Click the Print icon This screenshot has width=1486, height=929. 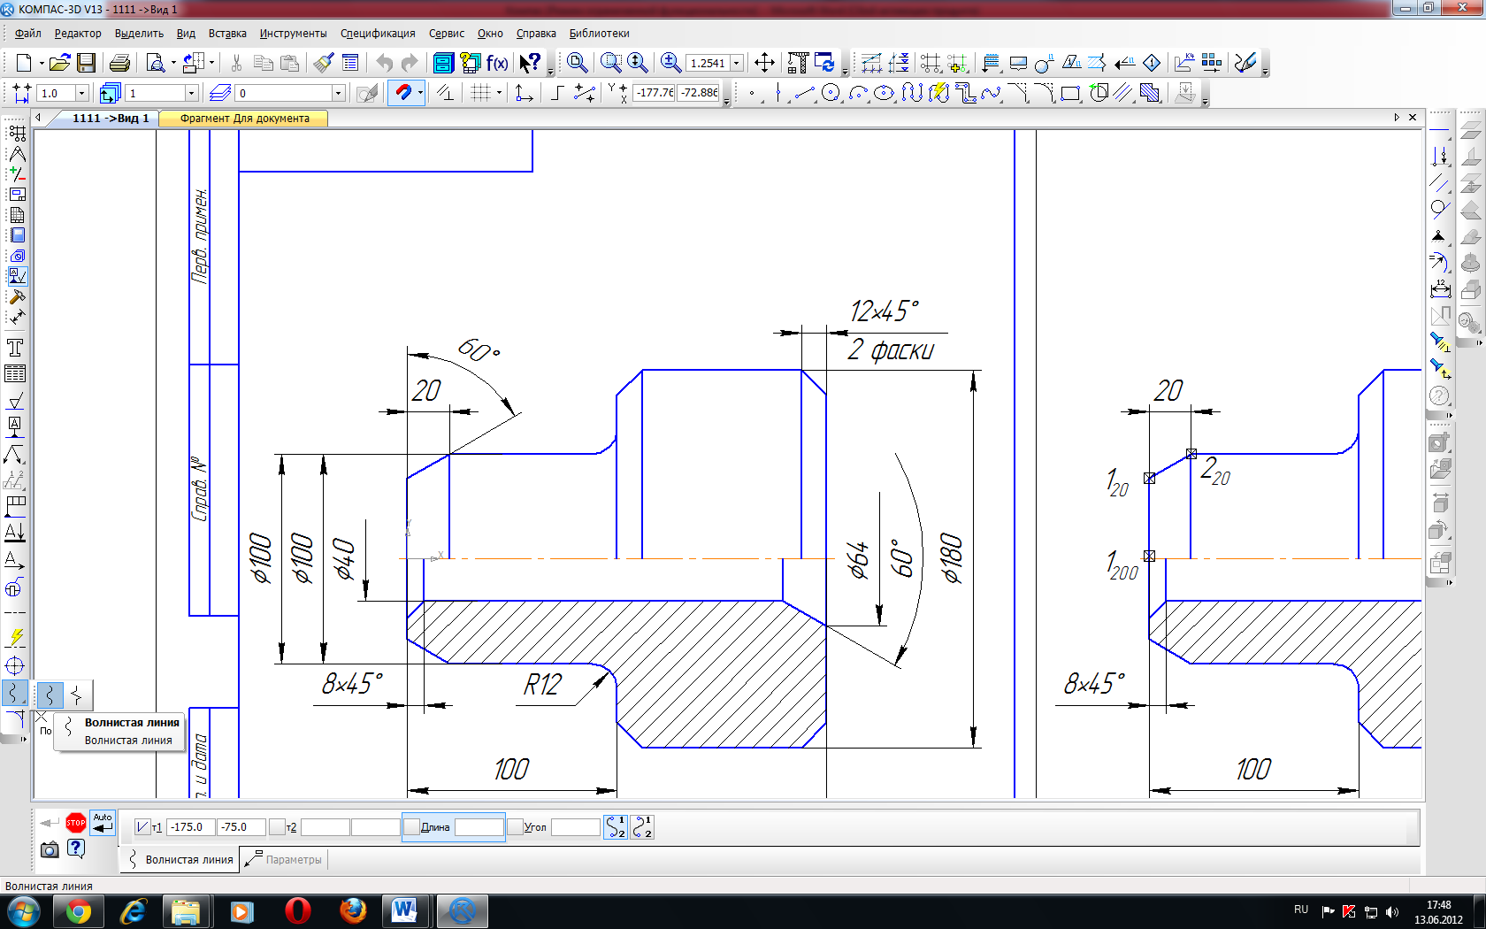coord(119,63)
